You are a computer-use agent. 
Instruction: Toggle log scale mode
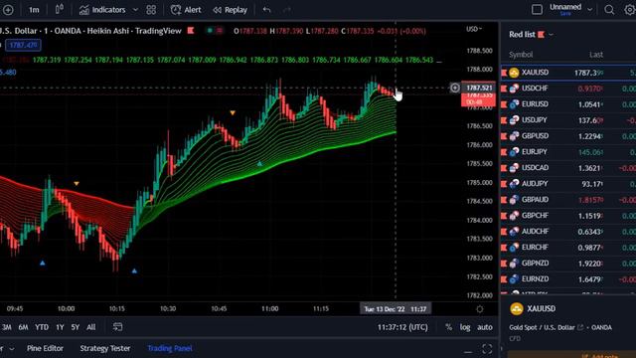[x=465, y=327]
